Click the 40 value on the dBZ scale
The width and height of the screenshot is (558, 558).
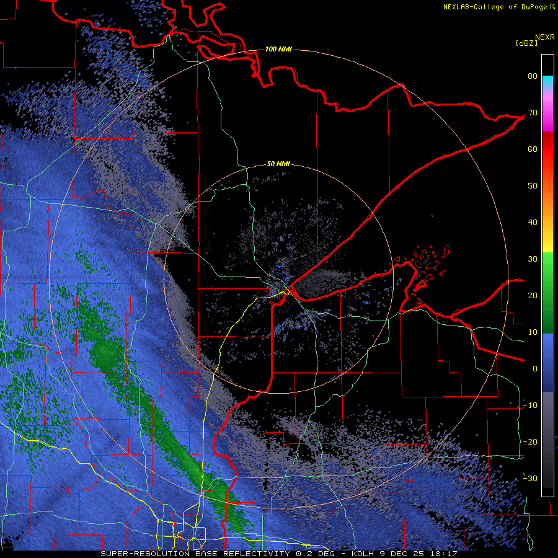(x=533, y=223)
